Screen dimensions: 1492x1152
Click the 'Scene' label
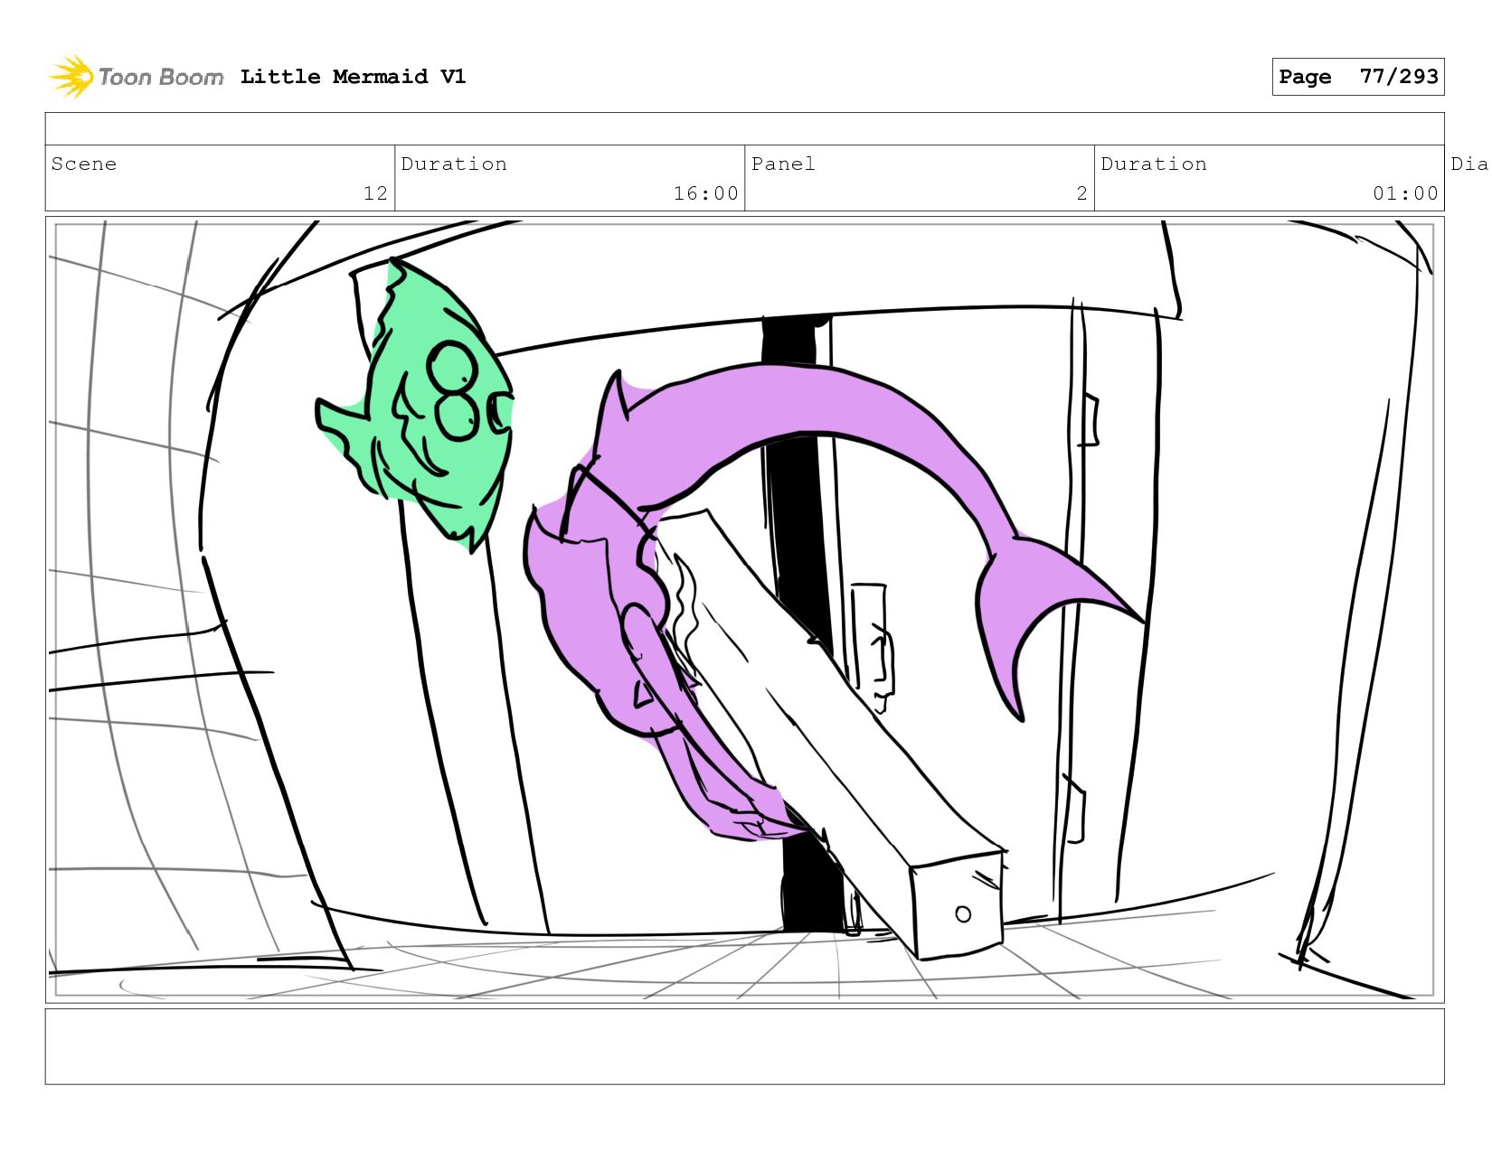click(x=84, y=164)
